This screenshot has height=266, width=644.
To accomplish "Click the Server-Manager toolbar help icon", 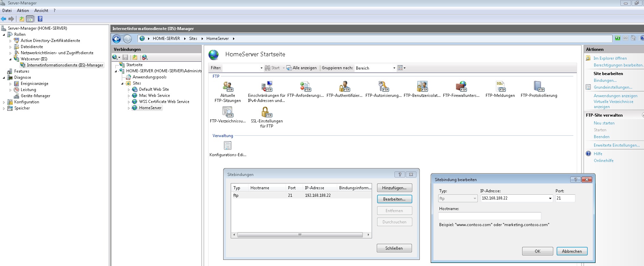I will (x=40, y=19).
